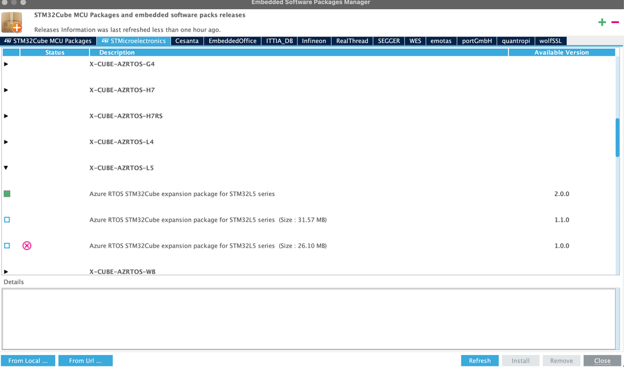This screenshot has width=624, height=367.
Task: Open the wolfSSL tab
Action: (551, 41)
